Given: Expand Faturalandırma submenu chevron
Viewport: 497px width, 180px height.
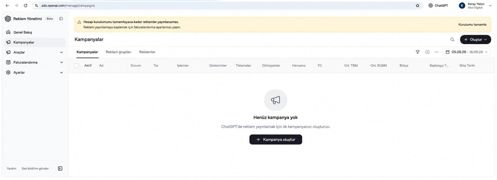Looking at the screenshot, I should pyautogui.click(x=61, y=62).
